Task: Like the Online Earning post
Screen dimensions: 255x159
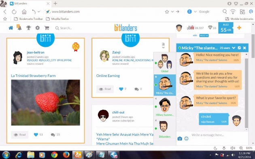Action: click(121, 89)
